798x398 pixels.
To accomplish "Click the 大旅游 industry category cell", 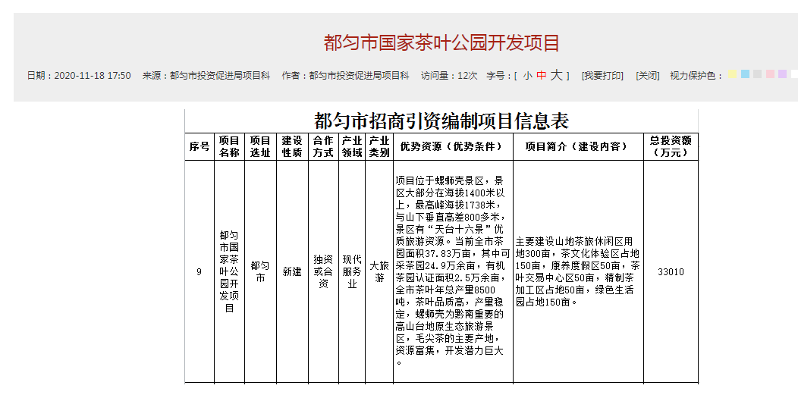I will [379, 272].
